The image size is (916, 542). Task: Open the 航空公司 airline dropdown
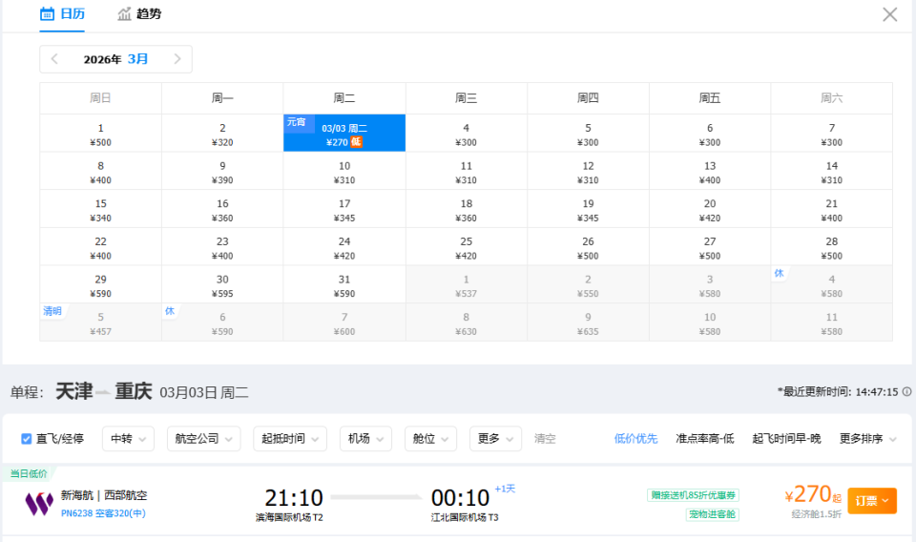click(x=203, y=439)
